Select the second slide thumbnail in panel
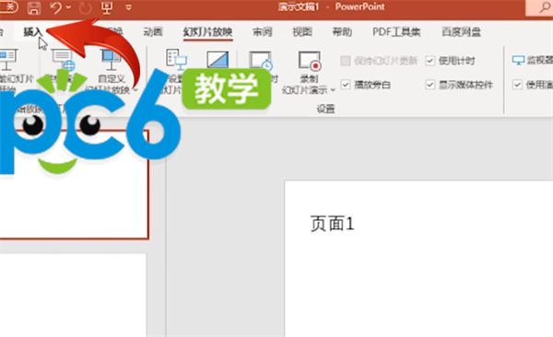 [73, 295]
